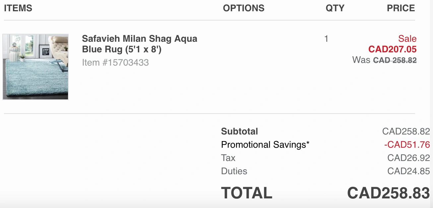Click the red Sale label
Screen dimensions: 433x208
(407, 39)
